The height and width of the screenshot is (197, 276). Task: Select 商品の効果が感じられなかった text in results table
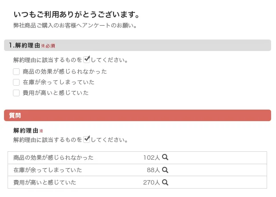click(53, 158)
